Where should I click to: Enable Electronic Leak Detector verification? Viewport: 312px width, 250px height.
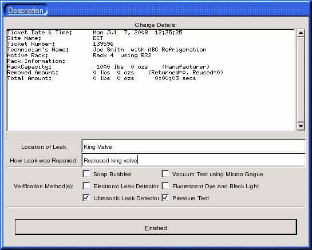[86, 186]
